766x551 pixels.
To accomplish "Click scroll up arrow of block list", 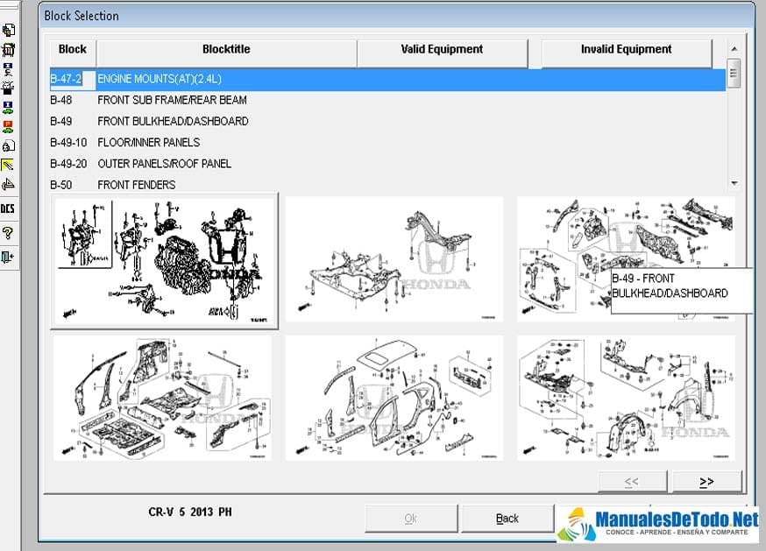I will (734, 49).
